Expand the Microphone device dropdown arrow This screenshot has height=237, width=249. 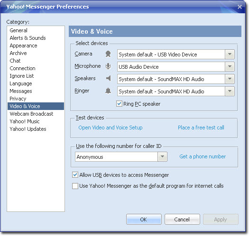[x=230, y=66]
